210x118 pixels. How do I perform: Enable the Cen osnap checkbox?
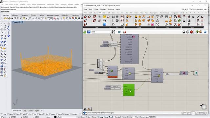click(x=27, y=114)
